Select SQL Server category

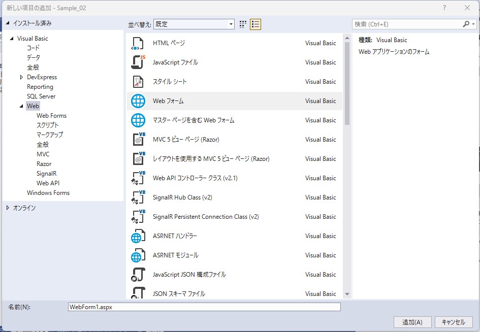(41, 96)
